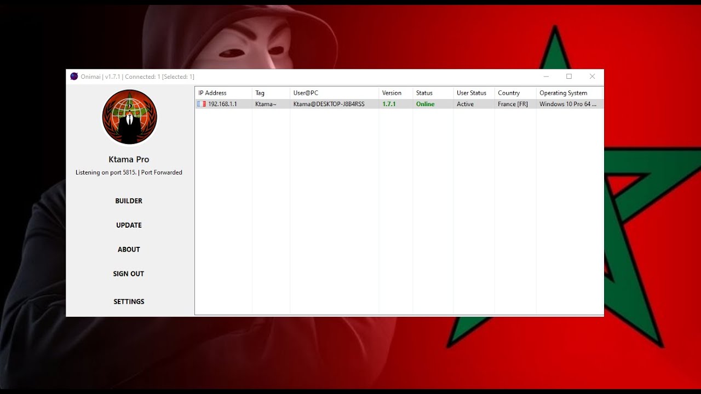
Task: Click the 1.7.1 version cell
Action: tap(389, 104)
